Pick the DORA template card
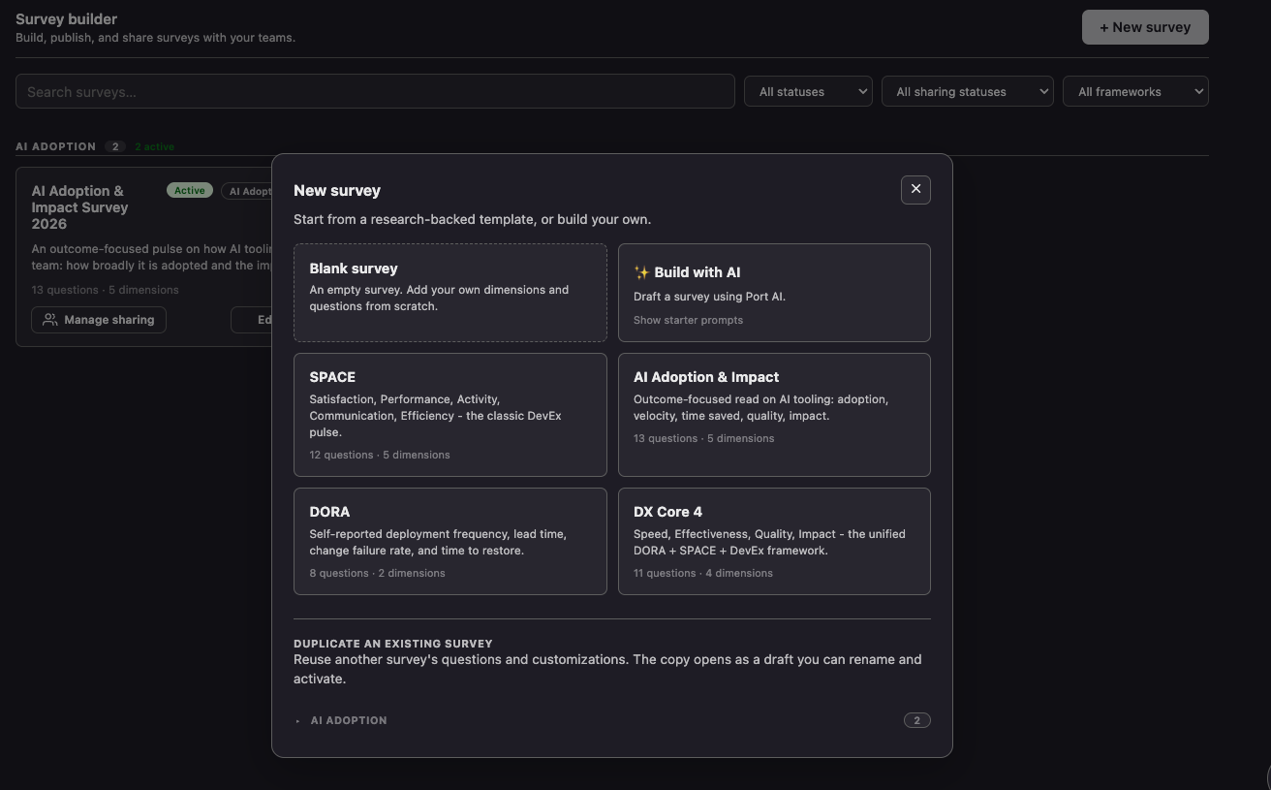1271x790 pixels. pos(450,541)
